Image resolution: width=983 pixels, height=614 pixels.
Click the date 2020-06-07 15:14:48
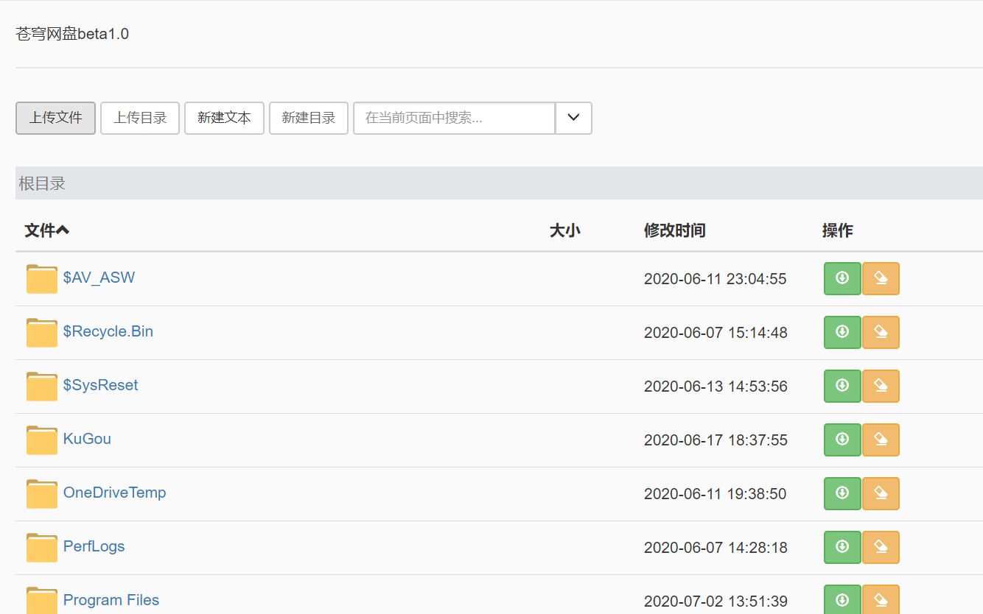coord(716,333)
